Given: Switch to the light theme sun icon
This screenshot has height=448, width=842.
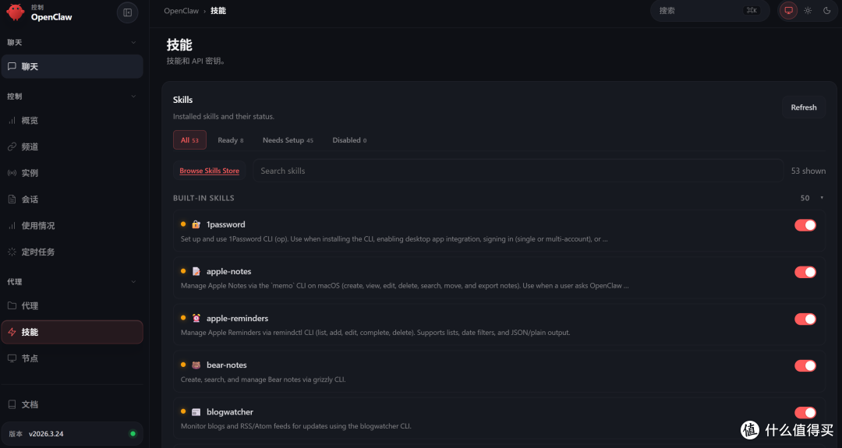Looking at the screenshot, I should point(808,11).
